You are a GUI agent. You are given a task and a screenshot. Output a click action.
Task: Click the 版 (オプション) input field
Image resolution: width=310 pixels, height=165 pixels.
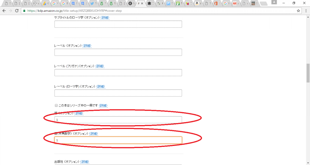pos(118,120)
